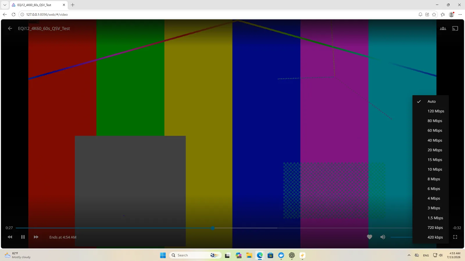Click the video title EQi12_4K60_60s_QSV_Test

coord(44,28)
